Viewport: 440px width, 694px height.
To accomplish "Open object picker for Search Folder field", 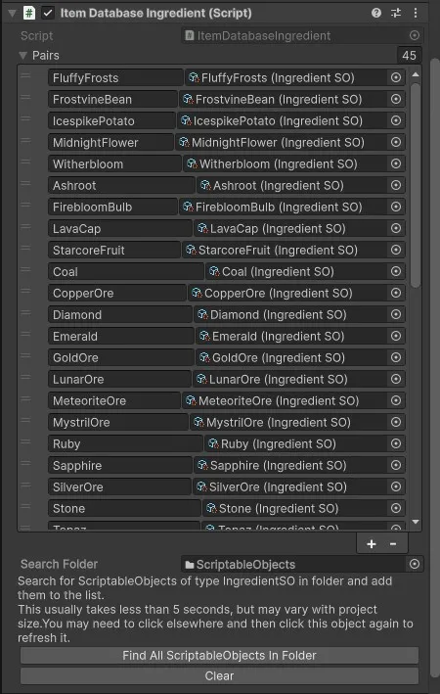I will click(415, 564).
